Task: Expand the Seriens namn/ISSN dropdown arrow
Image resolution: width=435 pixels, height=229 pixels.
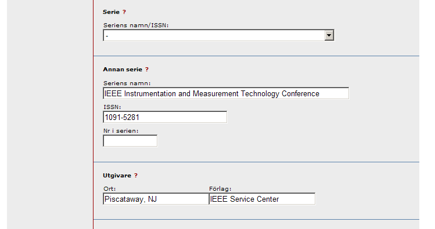Action: [329, 35]
